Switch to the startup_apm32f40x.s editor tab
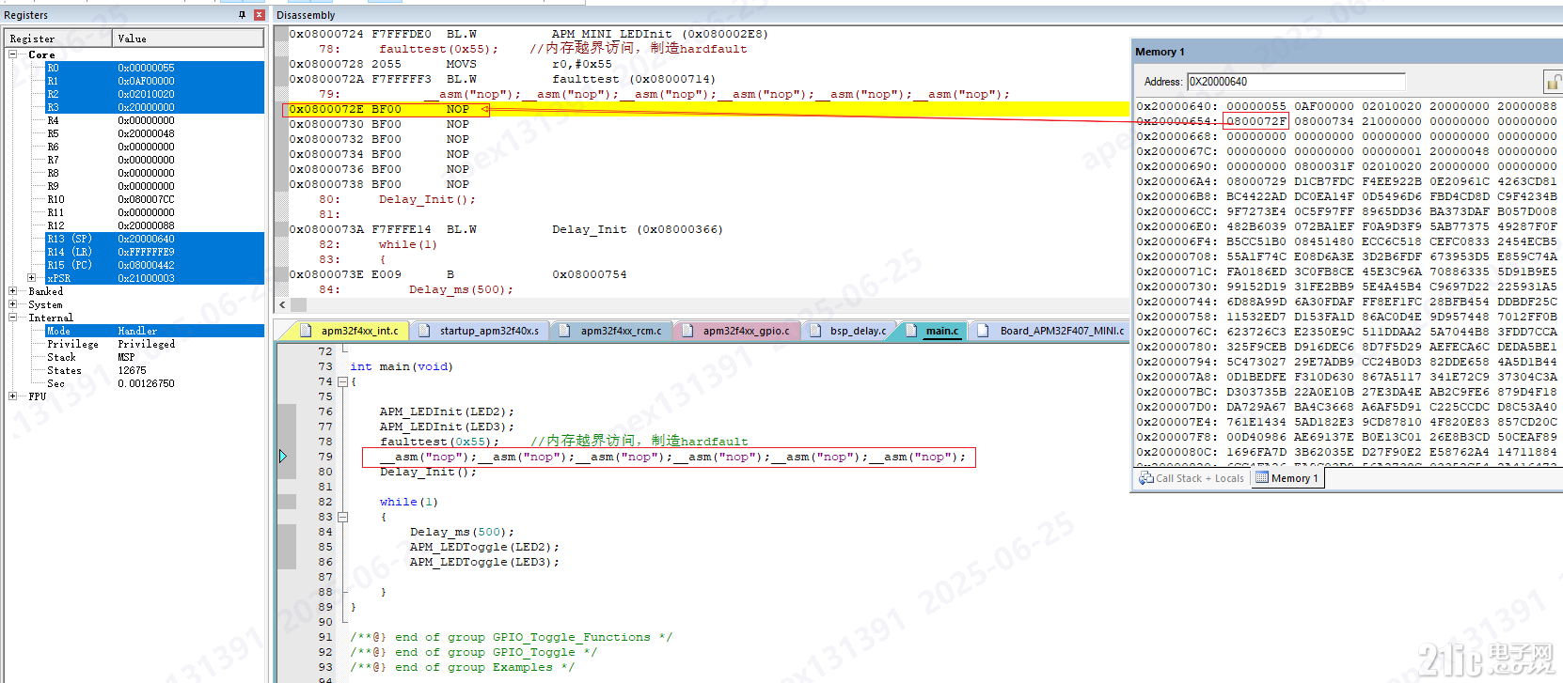 [x=479, y=331]
